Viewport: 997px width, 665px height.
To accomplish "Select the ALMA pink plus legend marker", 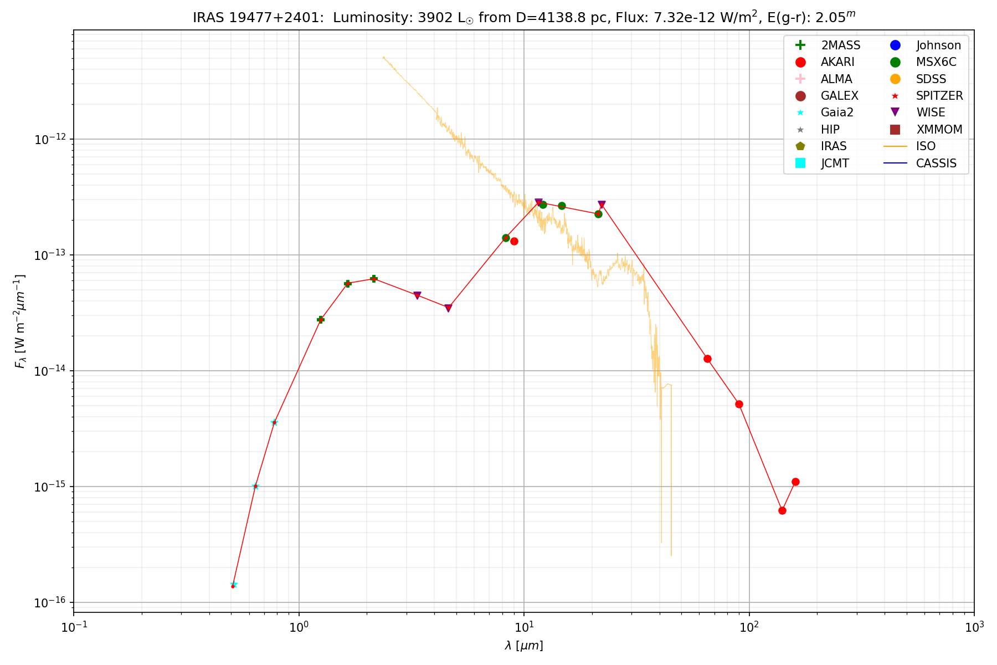I will [800, 79].
